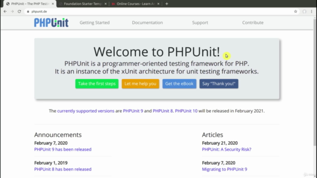Reload the phpunit.de page
This screenshot has width=317, height=178.
coord(19,11)
